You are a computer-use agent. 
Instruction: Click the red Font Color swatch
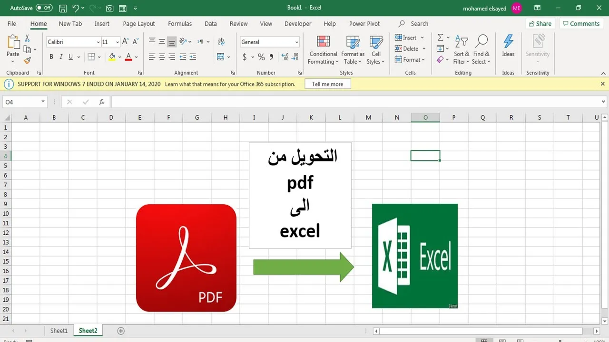(129, 57)
